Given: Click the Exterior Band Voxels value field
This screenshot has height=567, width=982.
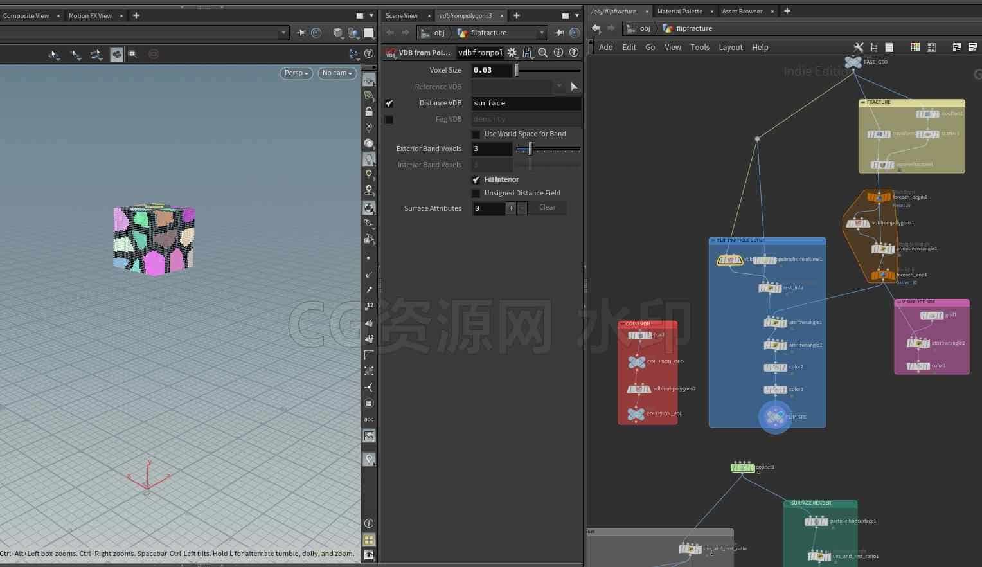Looking at the screenshot, I should pos(492,148).
